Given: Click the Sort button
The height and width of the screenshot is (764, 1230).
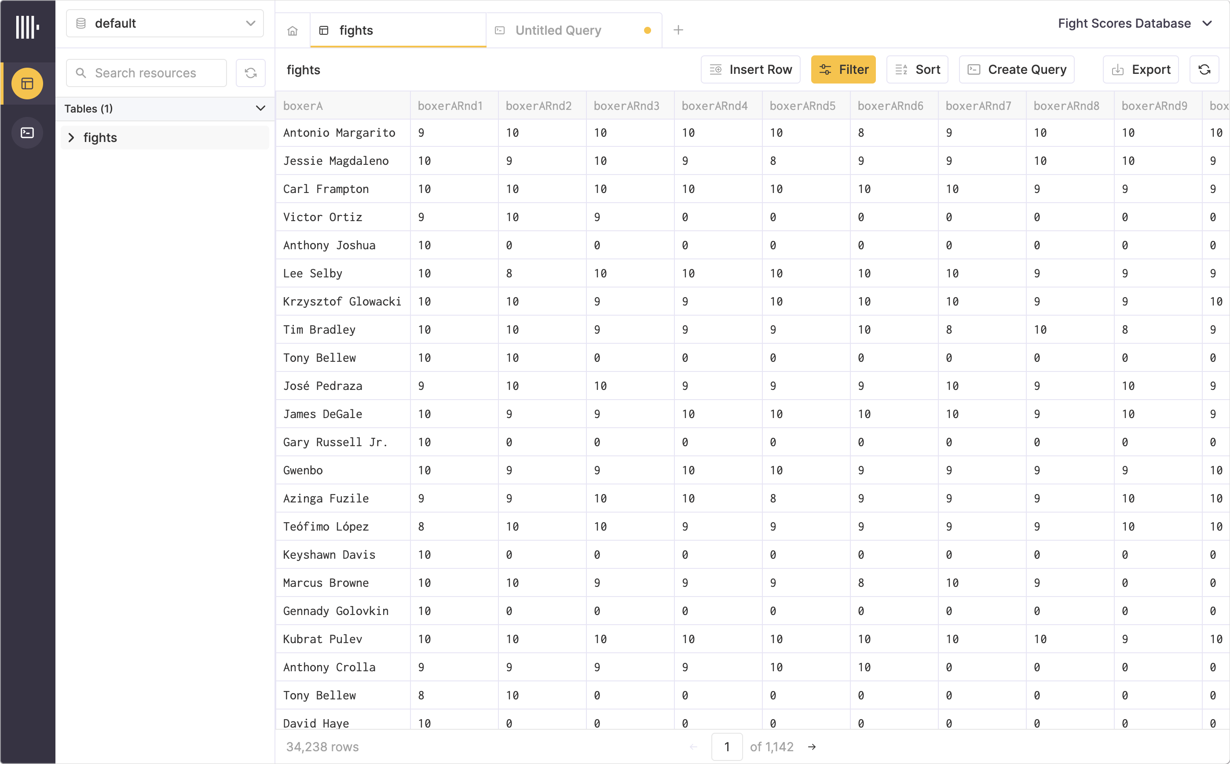Looking at the screenshot, I should pos(918,70).
